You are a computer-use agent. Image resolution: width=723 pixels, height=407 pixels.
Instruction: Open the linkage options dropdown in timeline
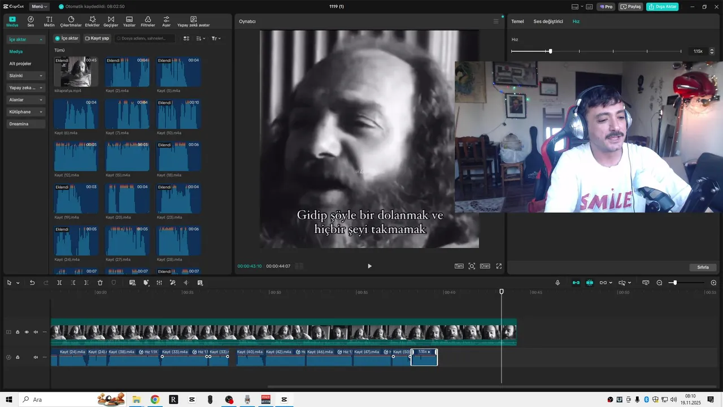[x=611, y=283]
